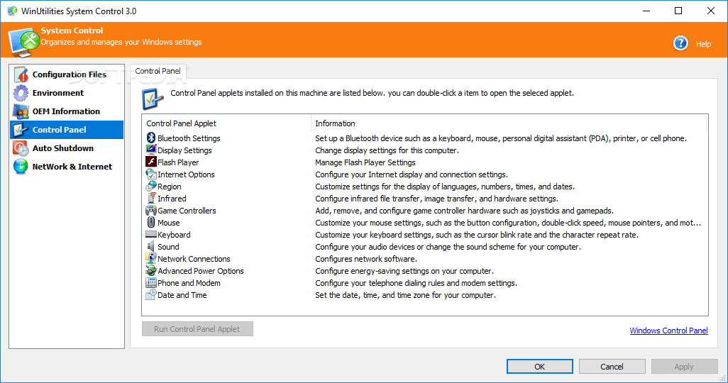
Task: Select the Flash Player list entry
Action: [x=178, y=162]
